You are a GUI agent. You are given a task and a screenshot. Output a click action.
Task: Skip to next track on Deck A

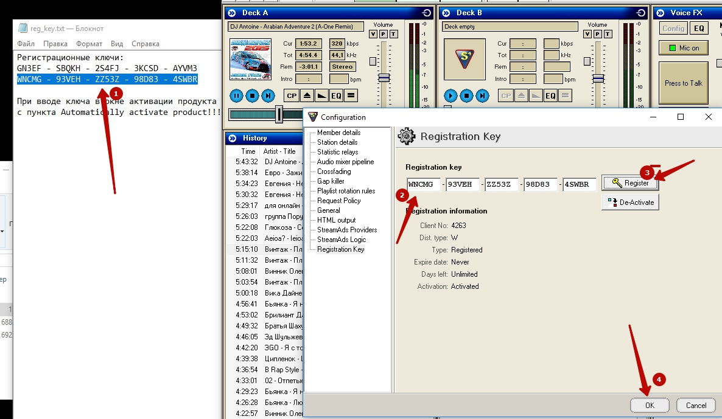pos(268,95)
